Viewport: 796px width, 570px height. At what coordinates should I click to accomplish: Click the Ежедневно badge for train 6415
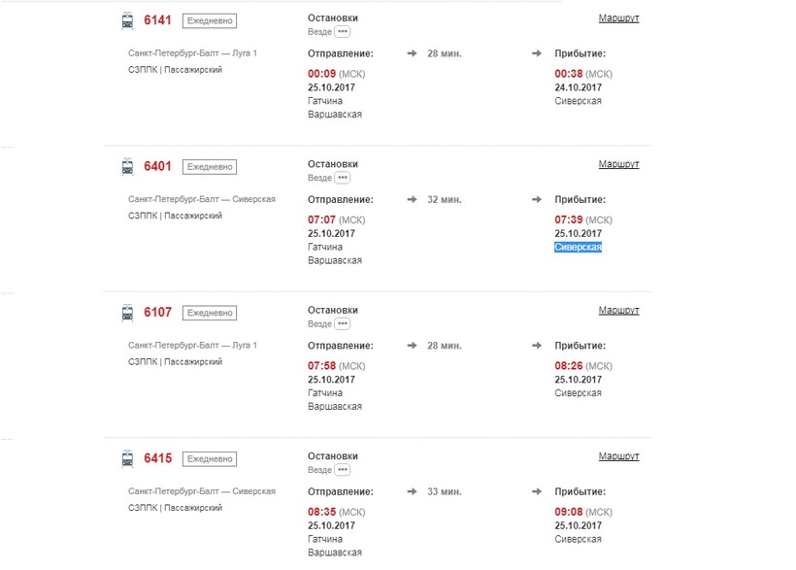click(x=210, y=458)
